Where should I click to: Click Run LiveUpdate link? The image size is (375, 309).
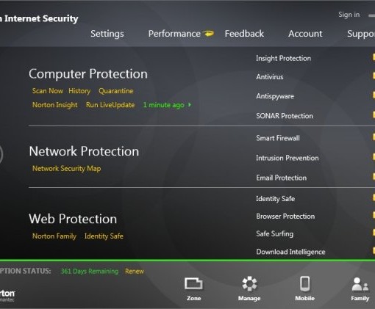click(110, 105)
